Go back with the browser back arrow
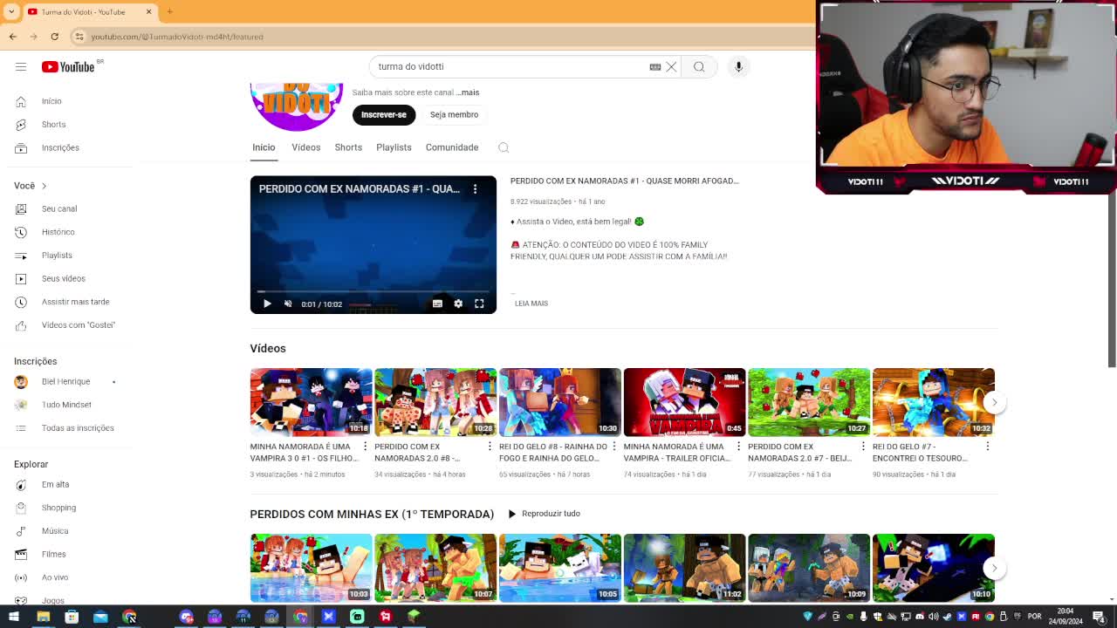This screenshot has height=628, width=1117. 12,37
